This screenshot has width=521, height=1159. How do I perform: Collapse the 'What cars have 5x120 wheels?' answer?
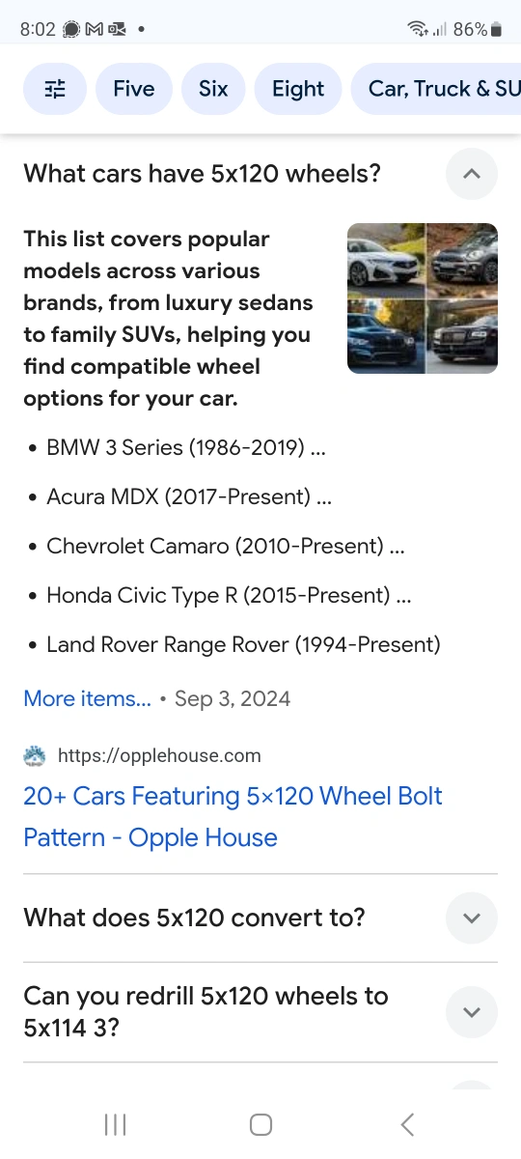tap(472, 174)
